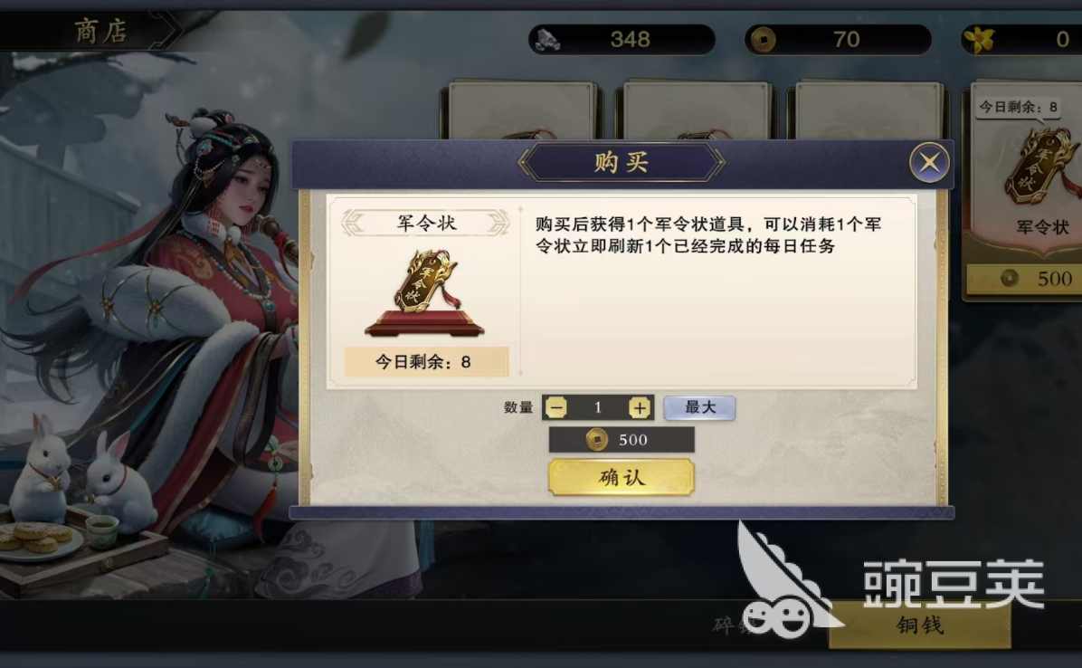Set quantity using the 最大 button
The height and width of the screenshot is (668, 1082).
[x=699, y=408]
